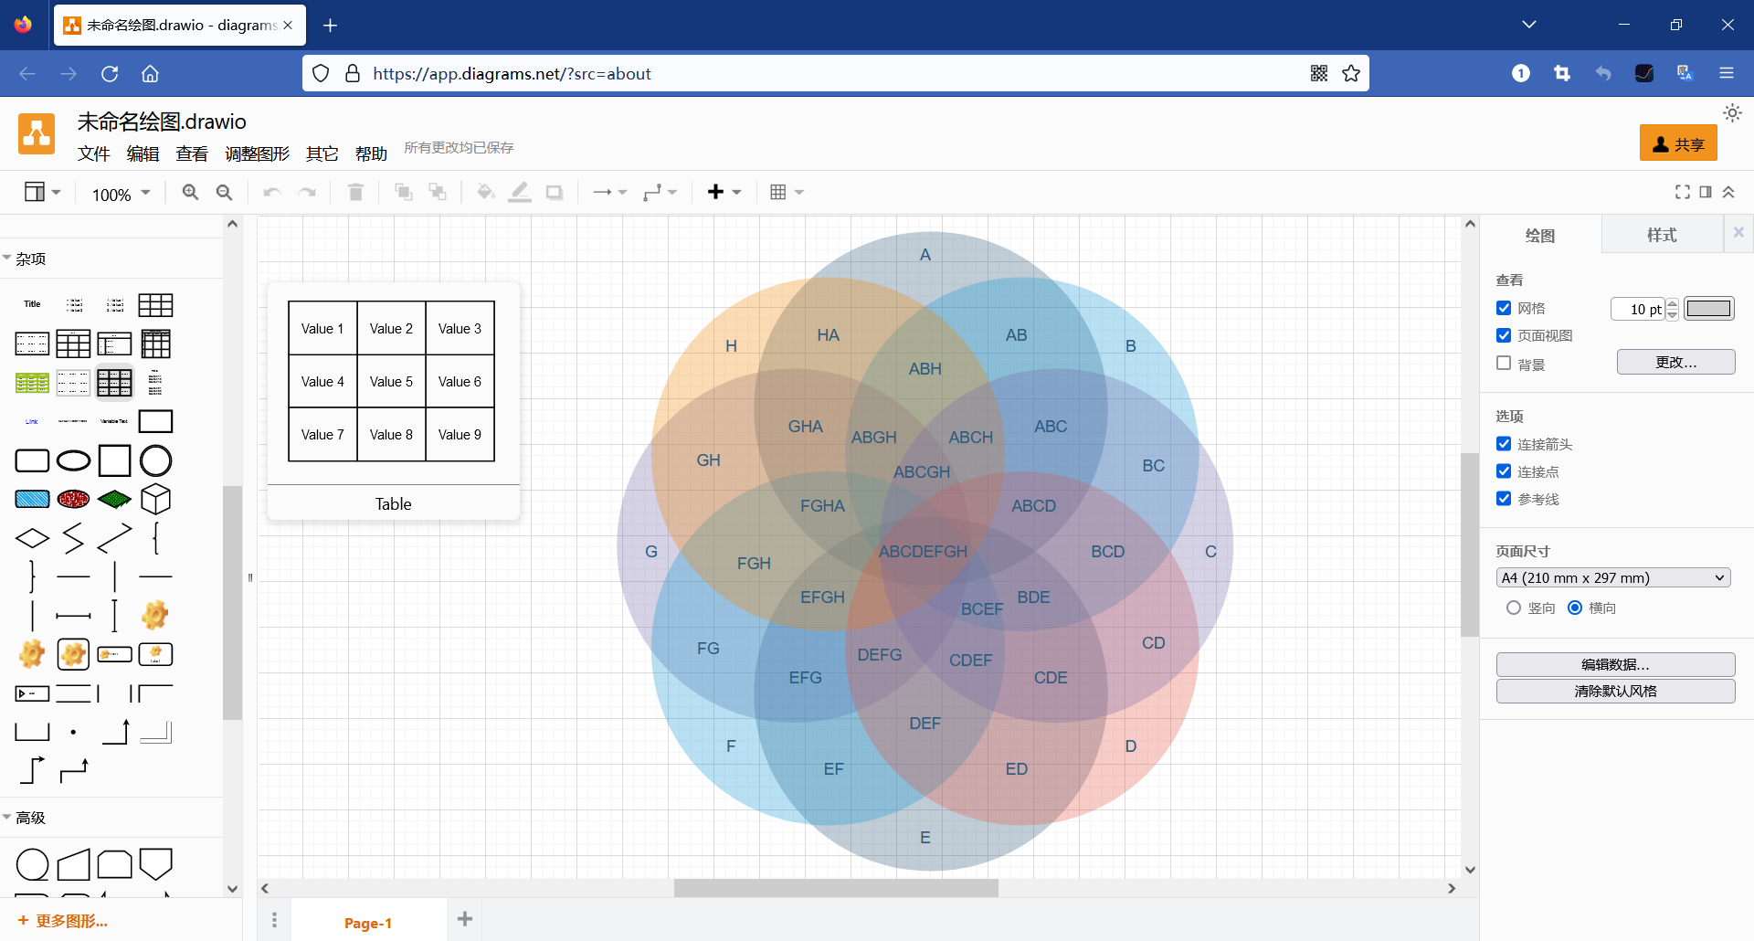
Task: Click the horizontal canvas scrollbar thumb
Action: 836,888
